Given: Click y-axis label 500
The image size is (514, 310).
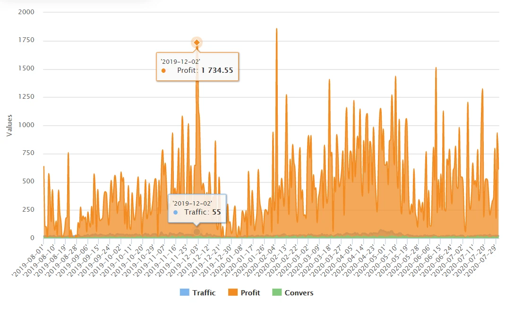Looking at the screenshot, I should (x=28, y=181).
